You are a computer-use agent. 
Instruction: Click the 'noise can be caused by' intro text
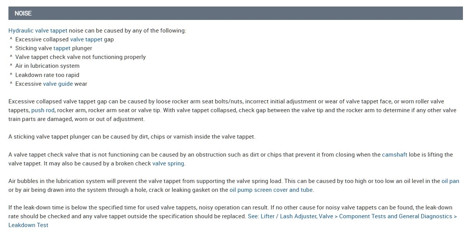[x=127, y=31]
